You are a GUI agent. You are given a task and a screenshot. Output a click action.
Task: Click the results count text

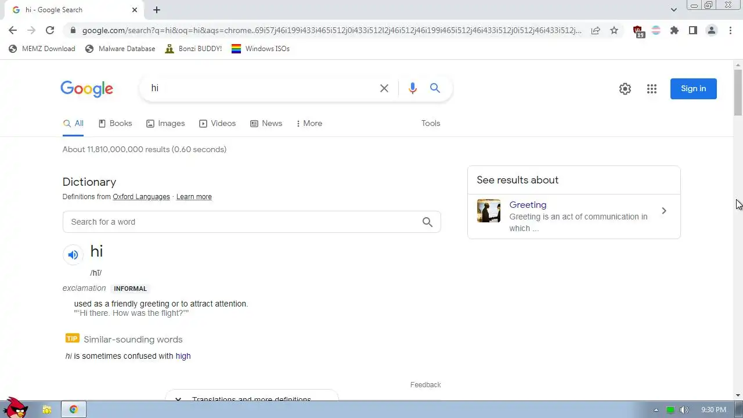tap(145, 150)
